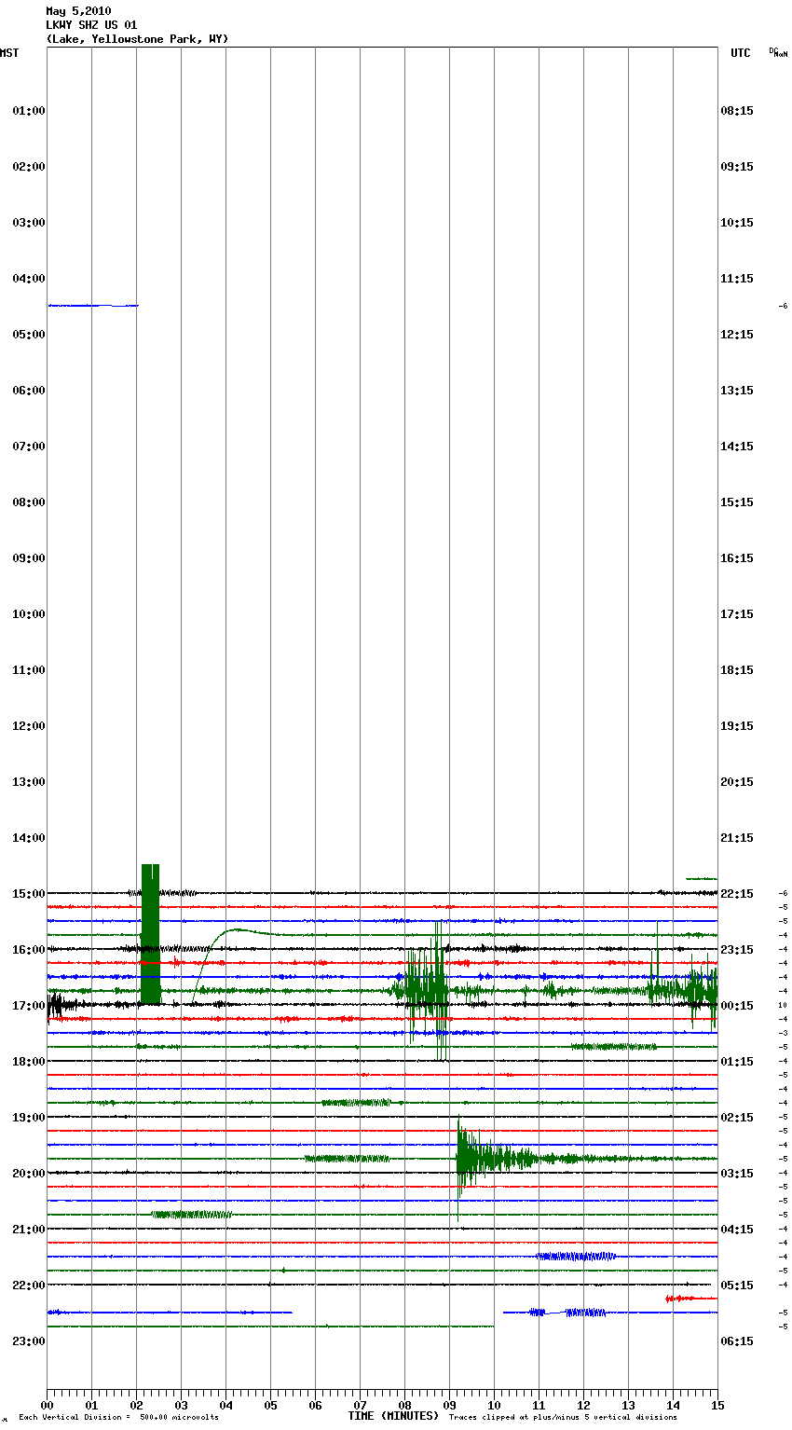Screen dimensions: 792x1430
Task: Click the 03:00 MST time label
Action: [x=29, y=223]
